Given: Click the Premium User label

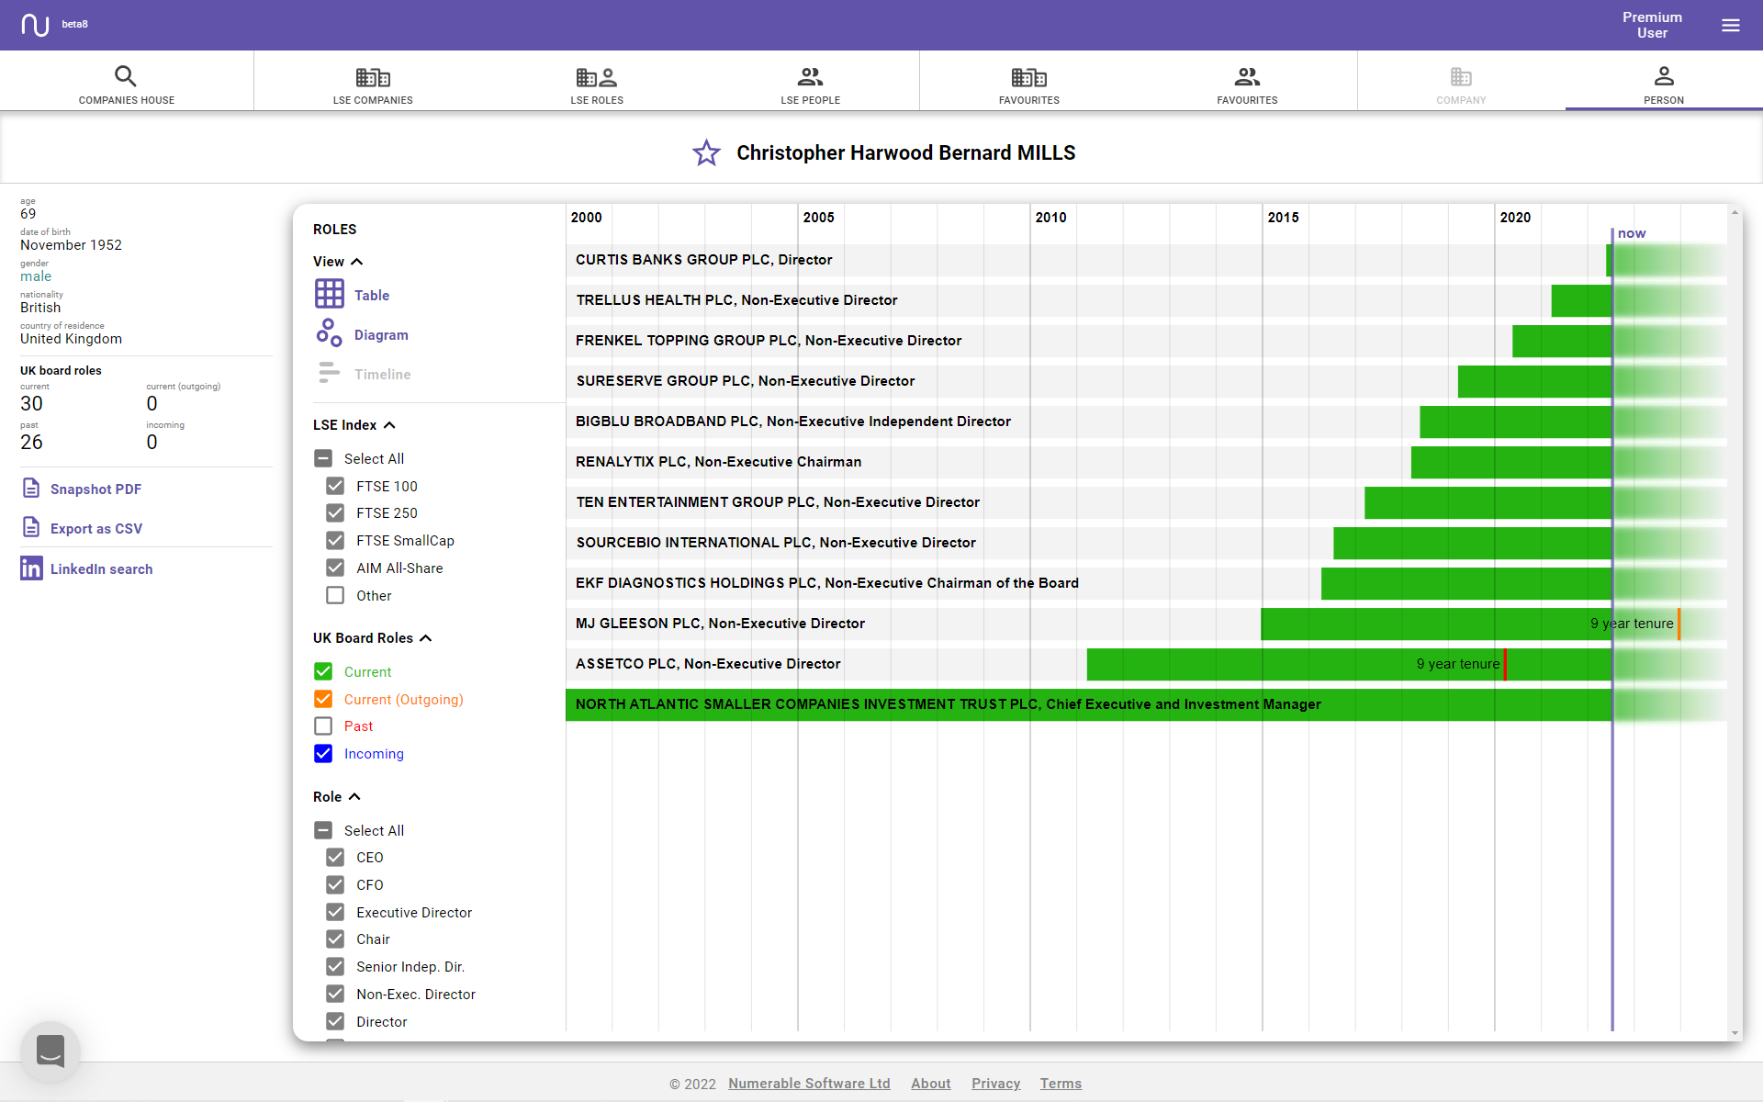Looking at the screenshot, I should tap(1652, 25).
